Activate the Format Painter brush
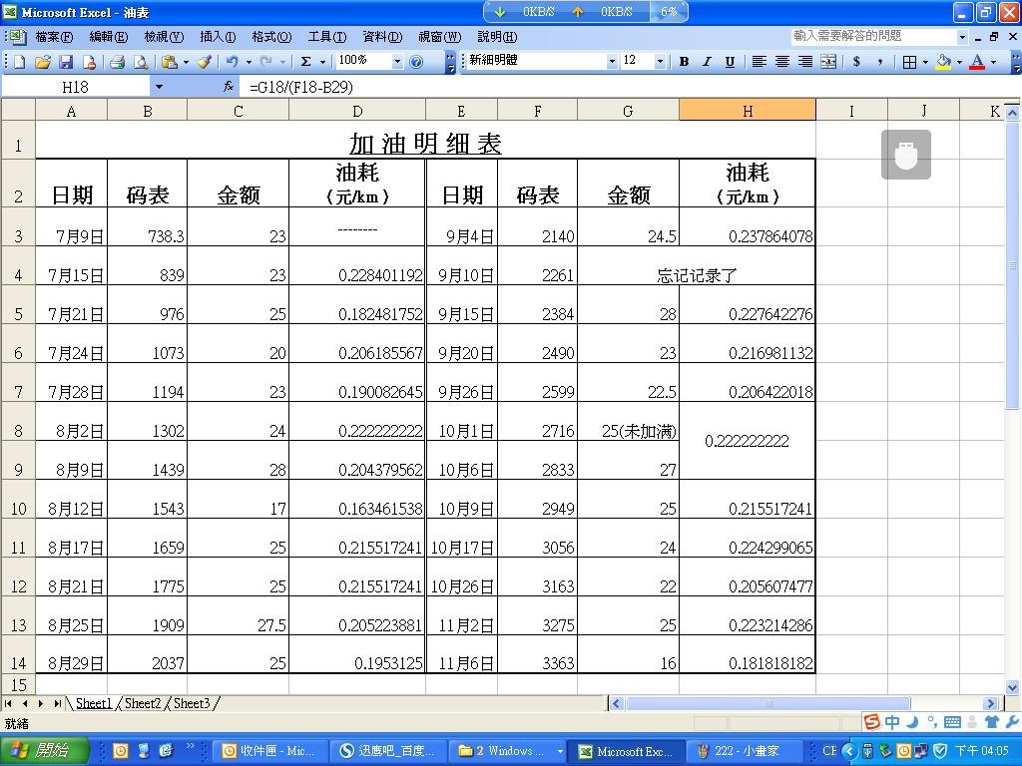Image resolution: width=1022 pixels, height=766 pixels. pos(205,62)
